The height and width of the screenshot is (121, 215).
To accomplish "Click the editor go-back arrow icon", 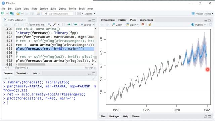I will pos(5,25).
